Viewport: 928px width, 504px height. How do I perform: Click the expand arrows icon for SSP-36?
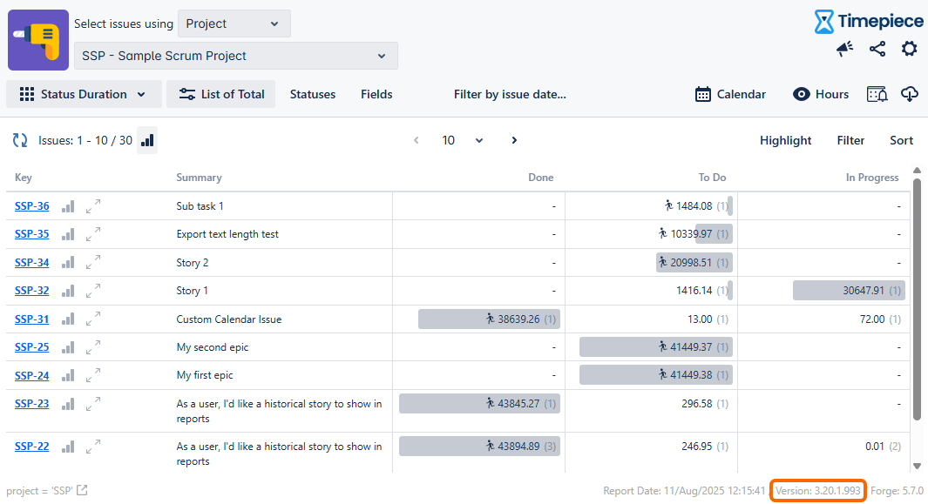tap(93, 206)
